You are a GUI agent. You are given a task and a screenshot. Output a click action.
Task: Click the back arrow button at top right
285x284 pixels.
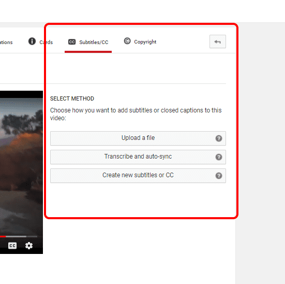(x=218, y=41)
